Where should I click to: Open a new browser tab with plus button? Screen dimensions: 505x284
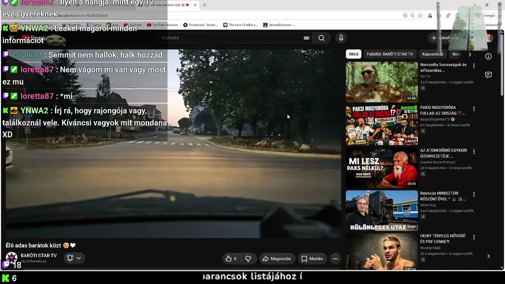204,5
